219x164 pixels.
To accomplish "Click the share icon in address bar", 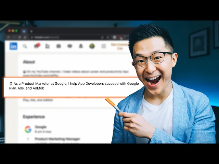I will pyautogui.click(x=102, y=37).
